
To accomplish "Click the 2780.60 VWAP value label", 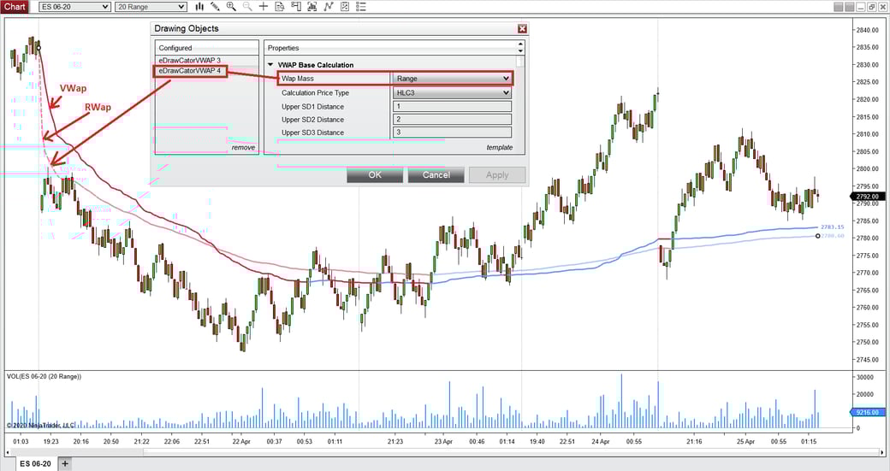I will click(833, 236).
